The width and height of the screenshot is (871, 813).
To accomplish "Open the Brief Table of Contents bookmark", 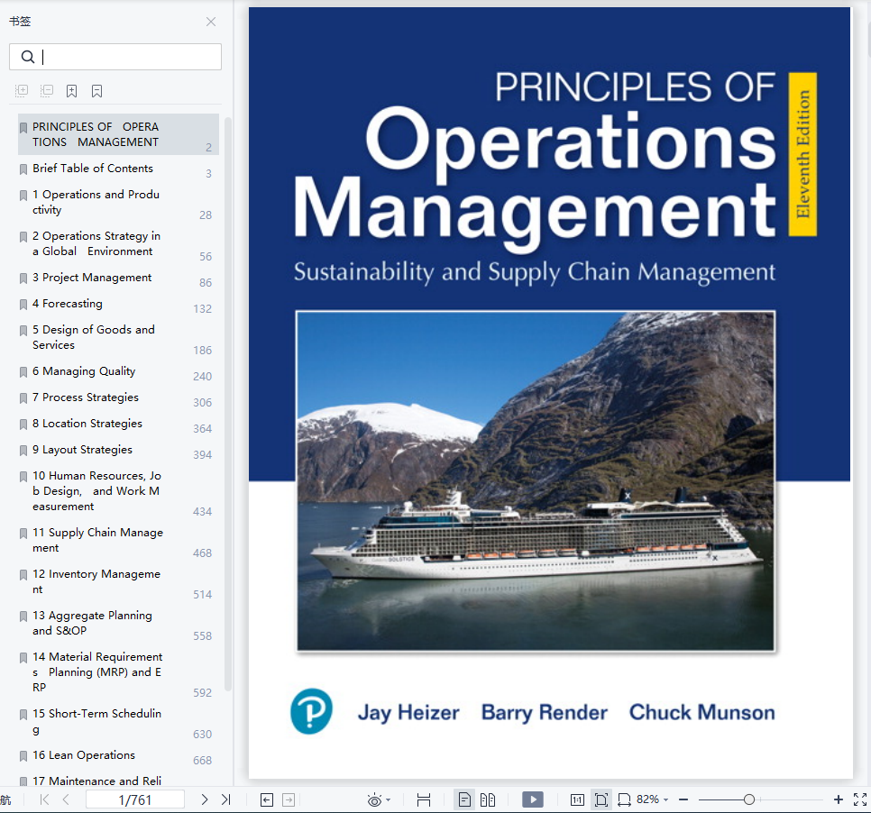I will [x=118, y=169].
